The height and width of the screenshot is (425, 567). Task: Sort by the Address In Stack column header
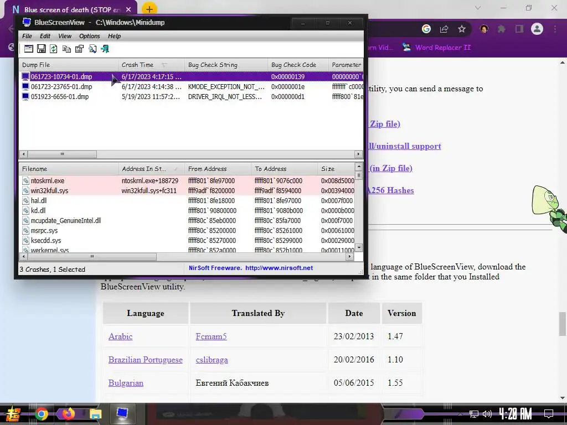coord(151,169)
